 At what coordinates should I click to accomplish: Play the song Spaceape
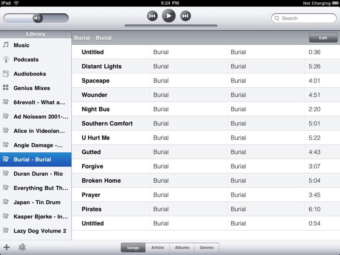206,81
